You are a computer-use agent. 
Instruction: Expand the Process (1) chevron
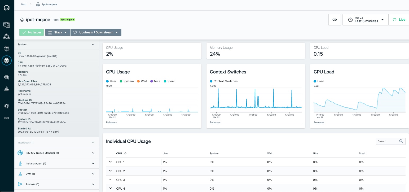93,184
